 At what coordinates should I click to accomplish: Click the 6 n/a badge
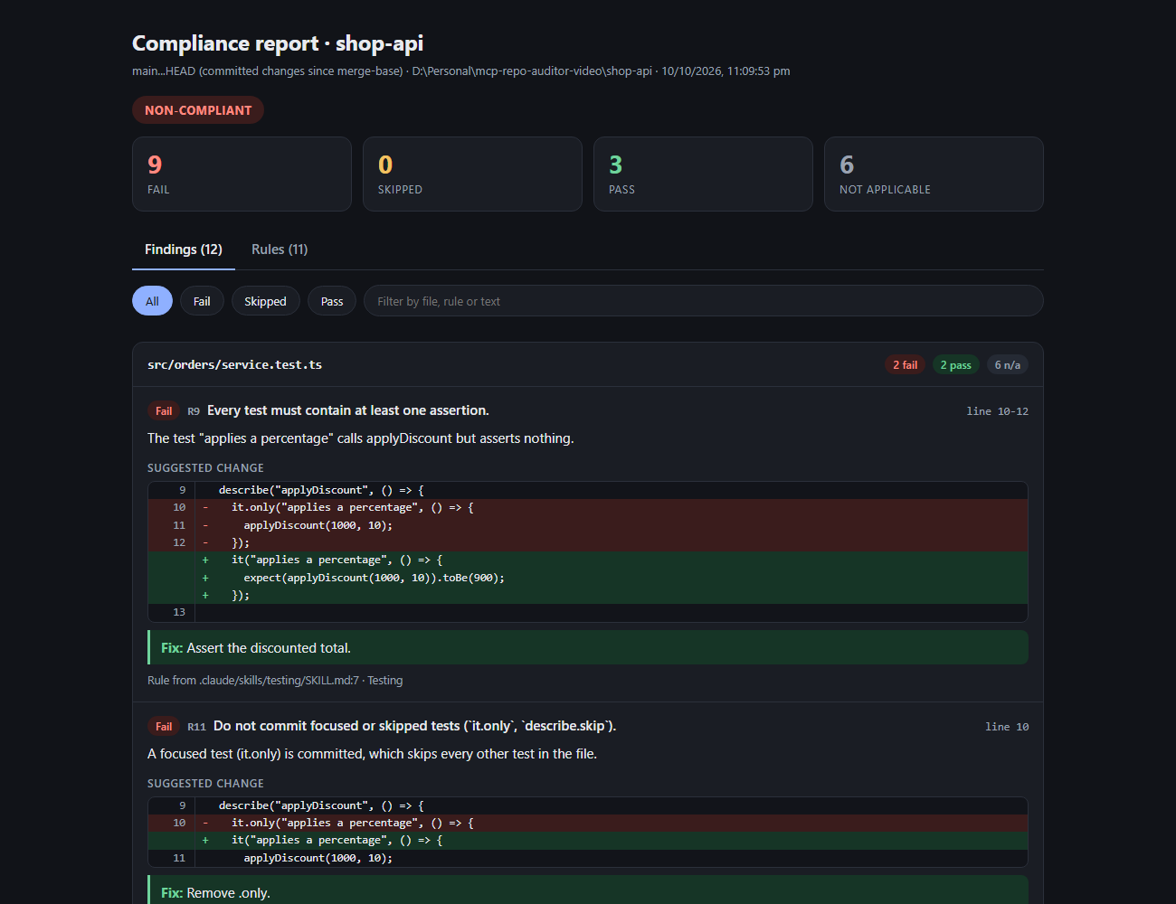(x=1007, y=365)
